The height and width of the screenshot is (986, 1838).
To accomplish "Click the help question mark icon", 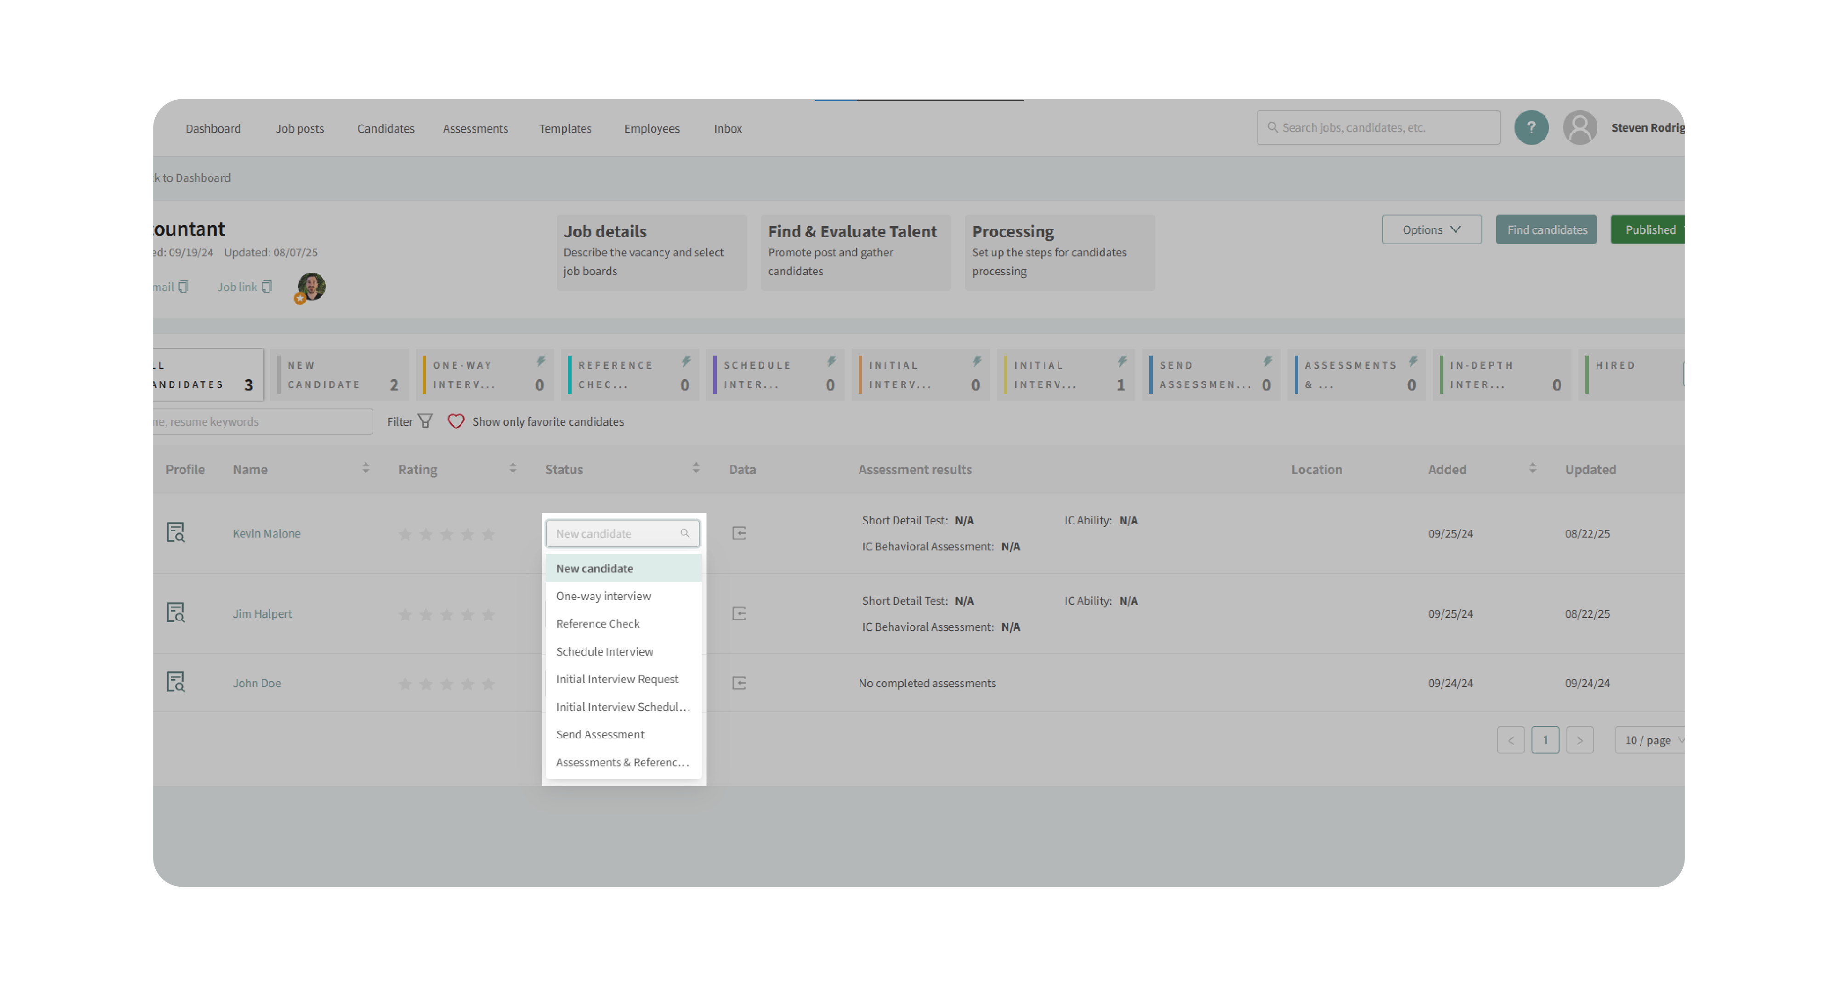I will click(1531, 129).
